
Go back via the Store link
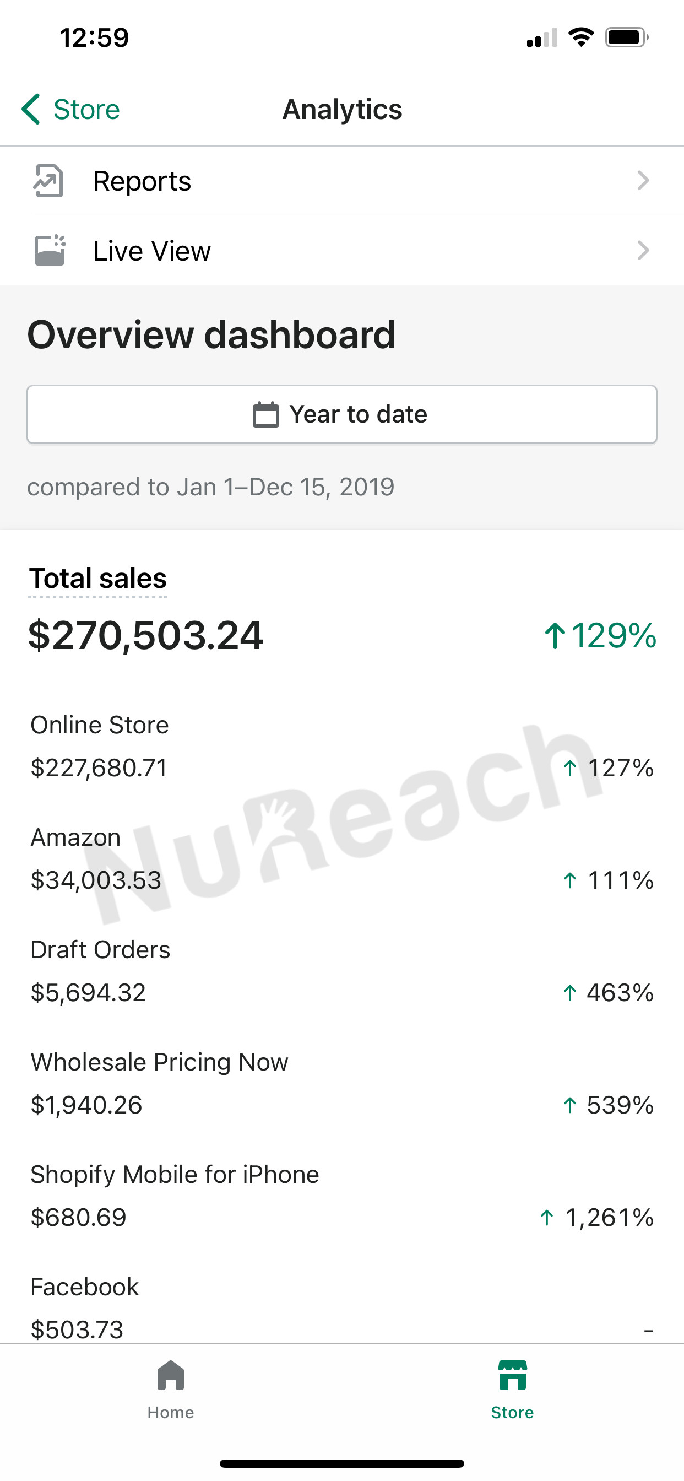coord(86,109)
